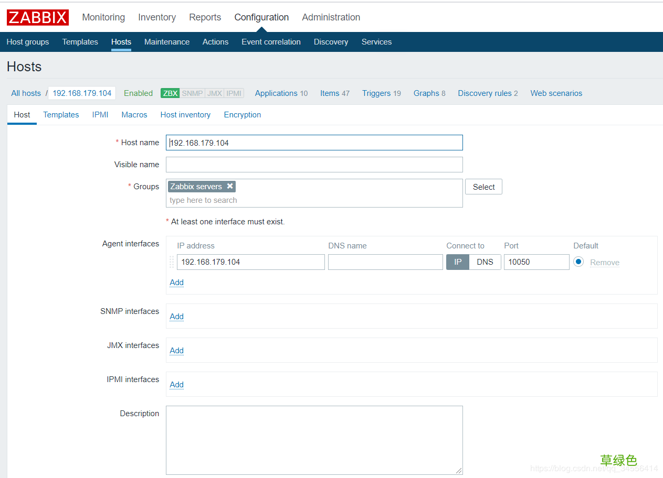Click the agent IP address field
This screenshot has width=663, height=478.
251,262
